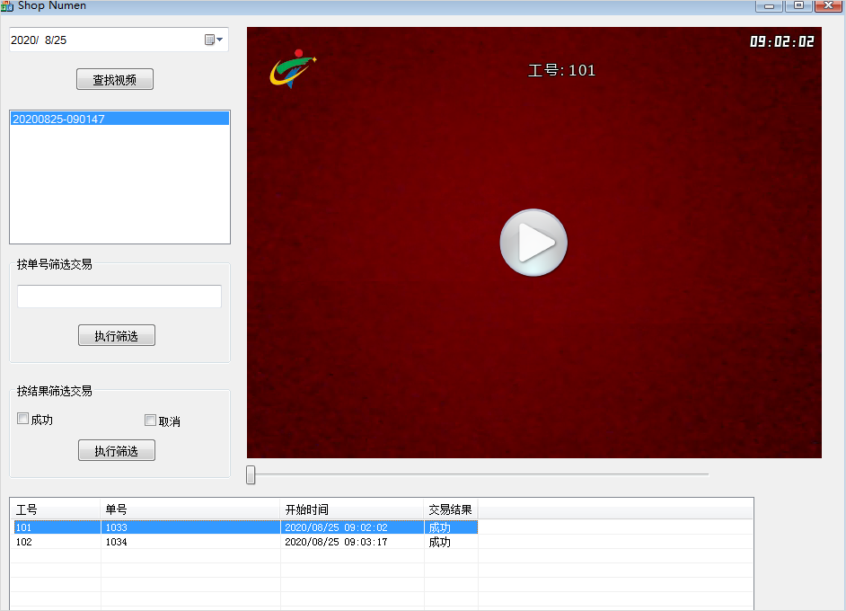This screenshot has width=846, height=611.
Task: Click 成功 result in 1034 row
Action: (x=451, y=542)
